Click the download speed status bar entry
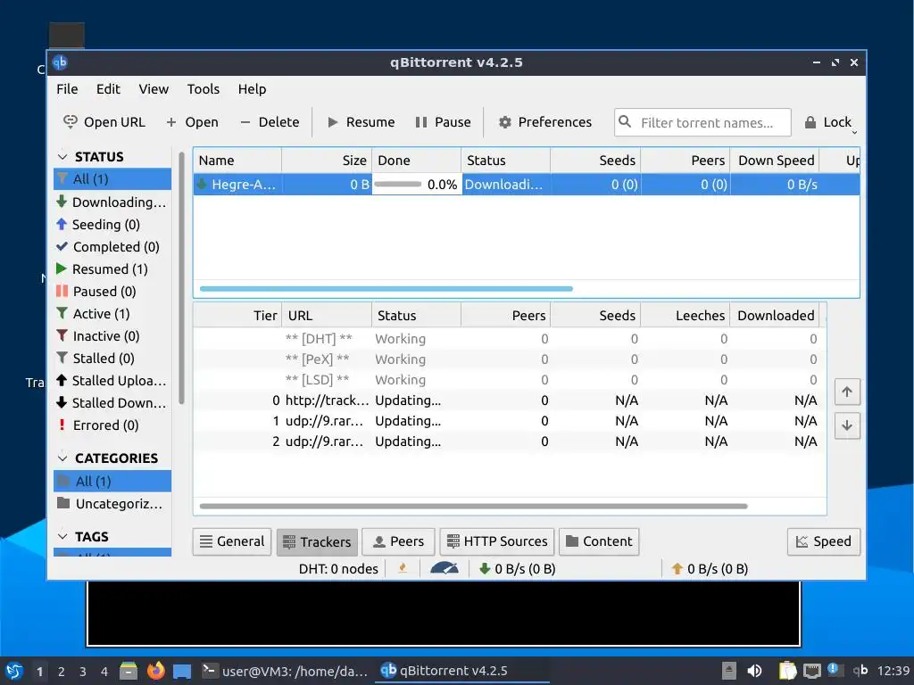This screenshot has height=685, width=914. (517, 569)
